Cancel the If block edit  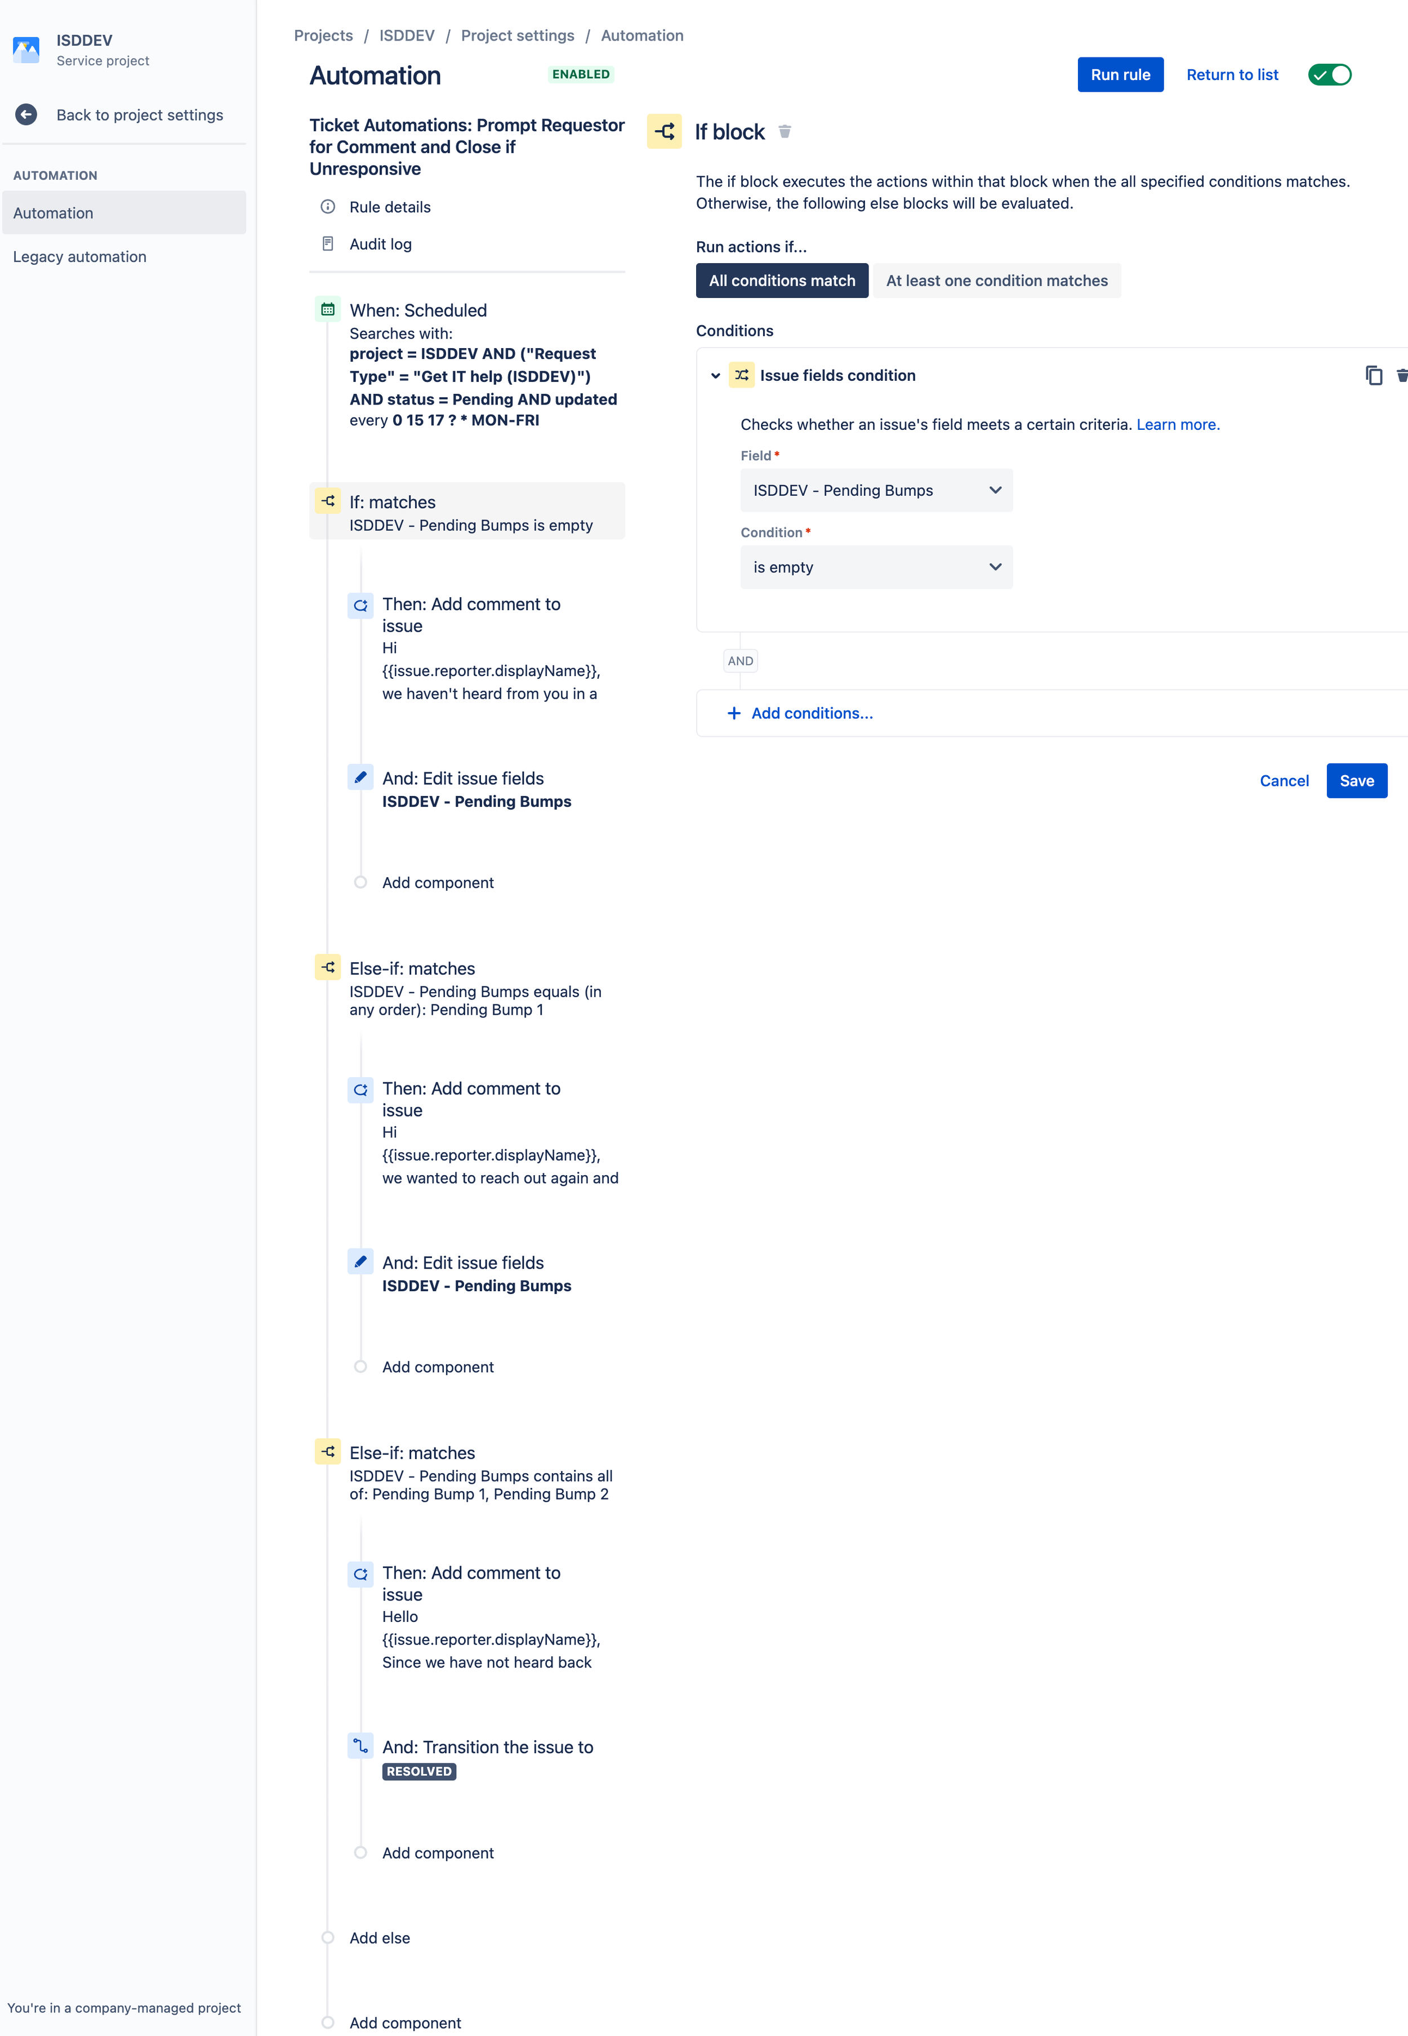tap(1284, 781)
